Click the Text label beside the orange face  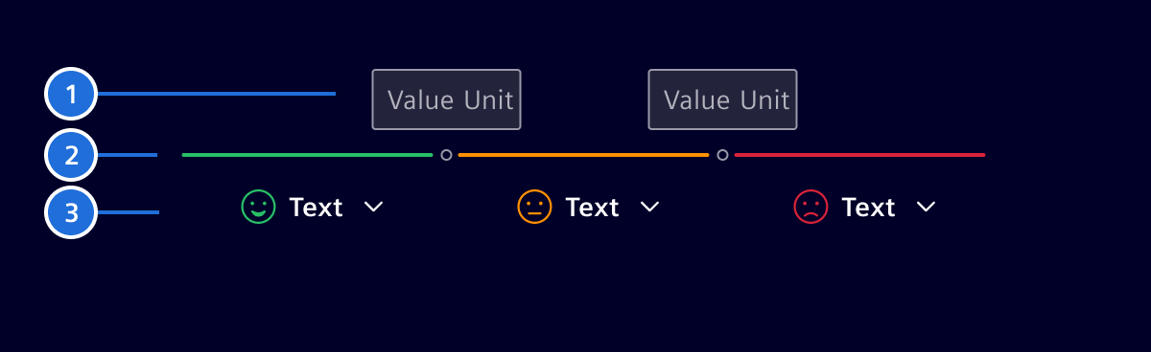click(x=593, y=208)
